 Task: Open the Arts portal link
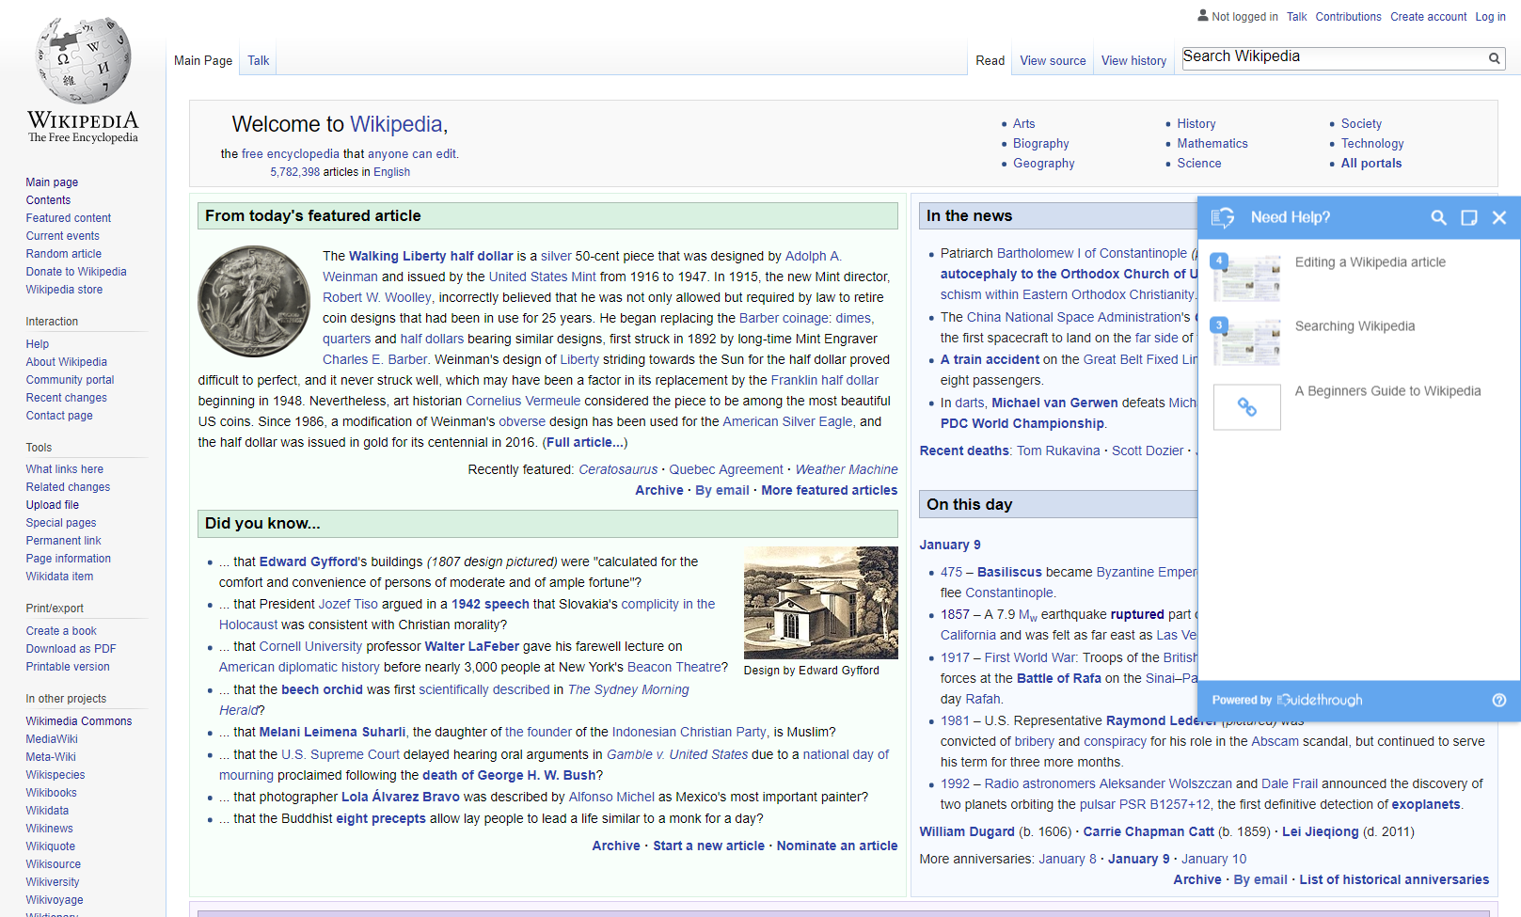[1023, 123]
